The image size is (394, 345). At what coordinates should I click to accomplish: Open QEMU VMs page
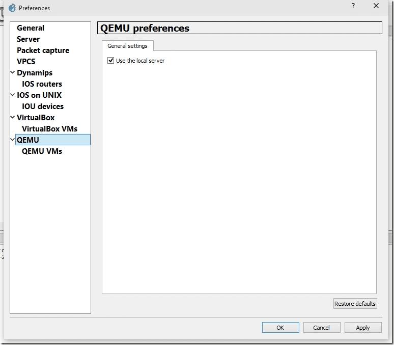[42, 151]
